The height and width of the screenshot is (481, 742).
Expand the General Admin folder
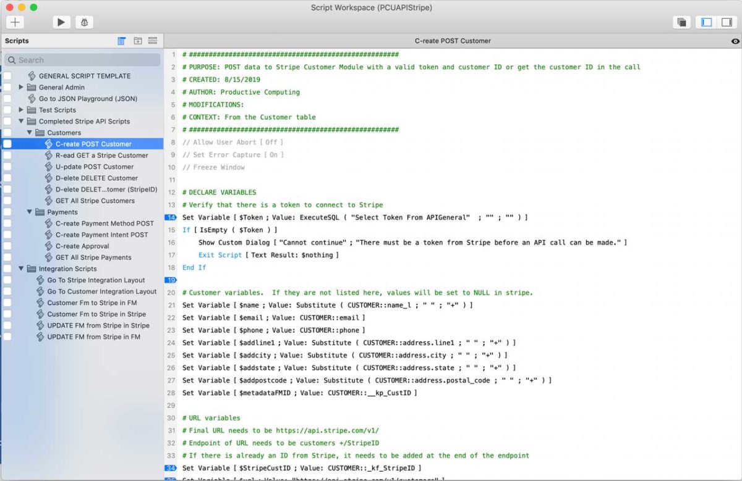[21, 87]
